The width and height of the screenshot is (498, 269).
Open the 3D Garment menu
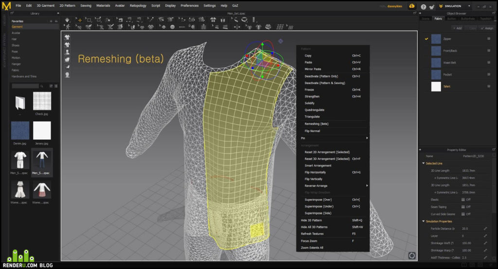[x=45, y=6]
